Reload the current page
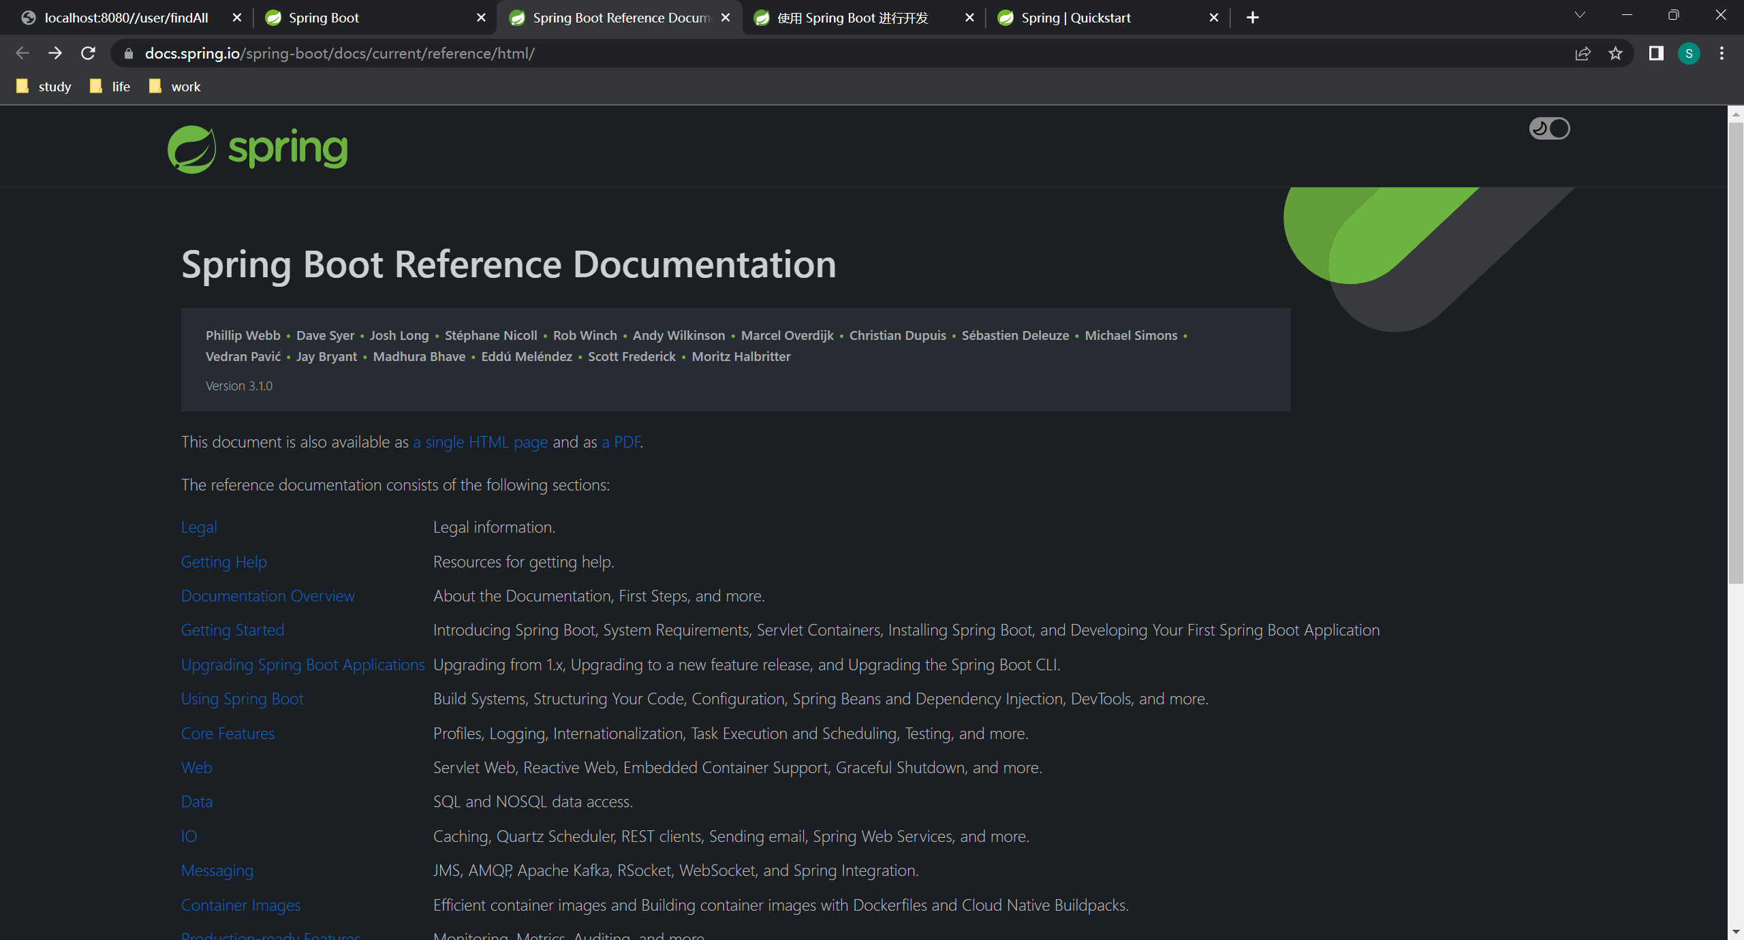Screen dimensions: 1744x940 pos(88,53)
